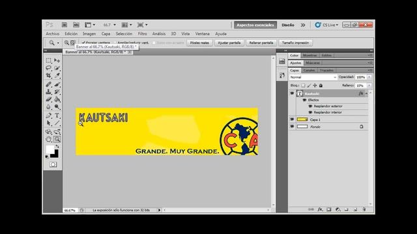Launch Mini Bridge from the application bar
This screenshot has height=234, width=417.
[x=76, y=25]
